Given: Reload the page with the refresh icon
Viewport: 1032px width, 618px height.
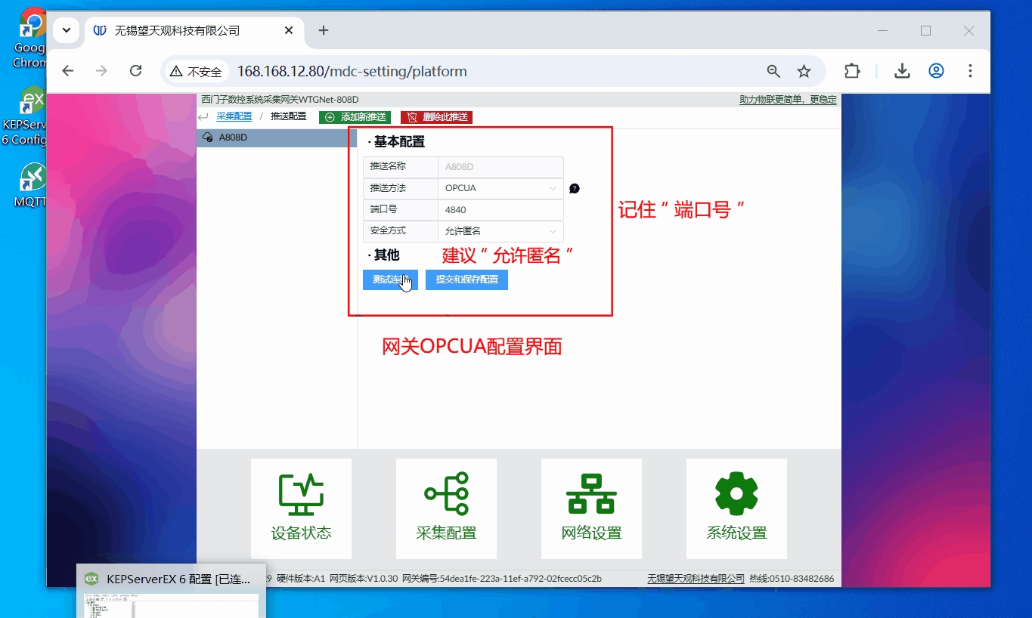Looking at the screenshot, I should pos(136,71).
